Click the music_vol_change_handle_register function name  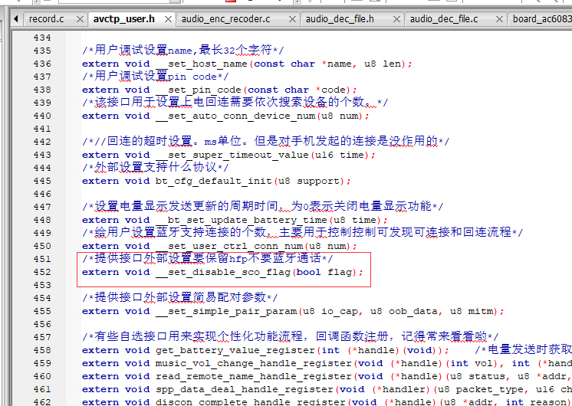point(254,363)
